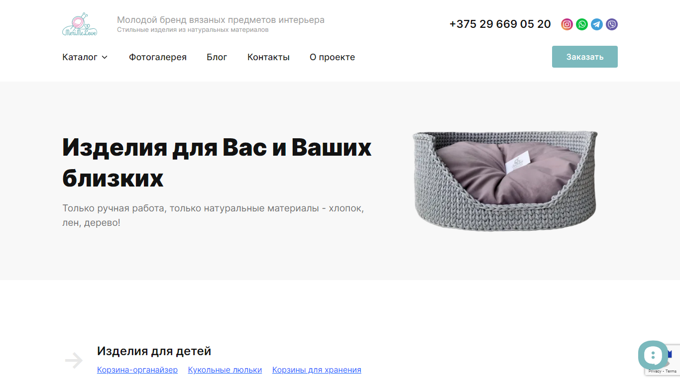Open WhatsApp chat via green icon

[x=582, y=24]
